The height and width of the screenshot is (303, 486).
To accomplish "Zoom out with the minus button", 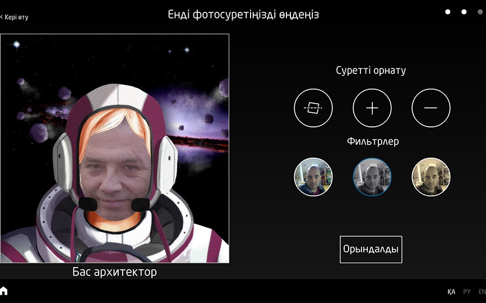I will tap(431, 108).
